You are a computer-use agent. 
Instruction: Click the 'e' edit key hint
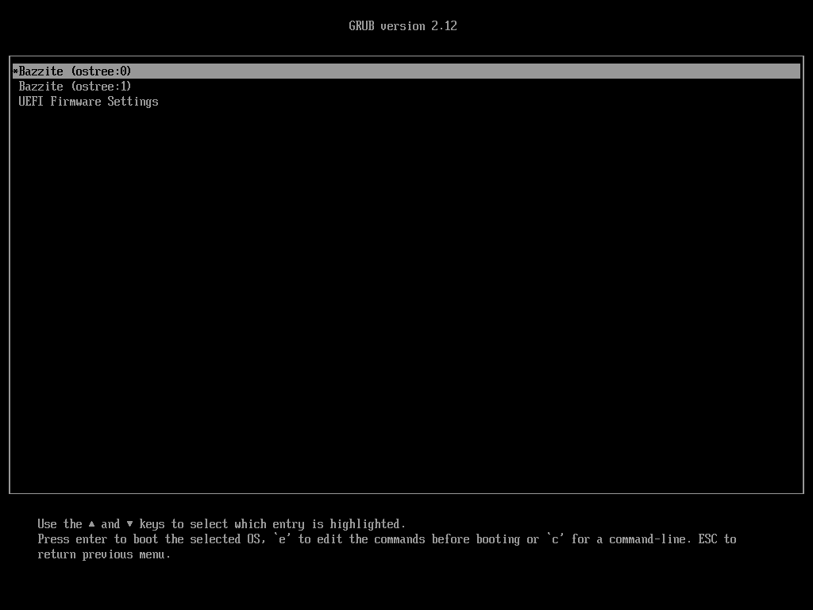tap(283, 539)
